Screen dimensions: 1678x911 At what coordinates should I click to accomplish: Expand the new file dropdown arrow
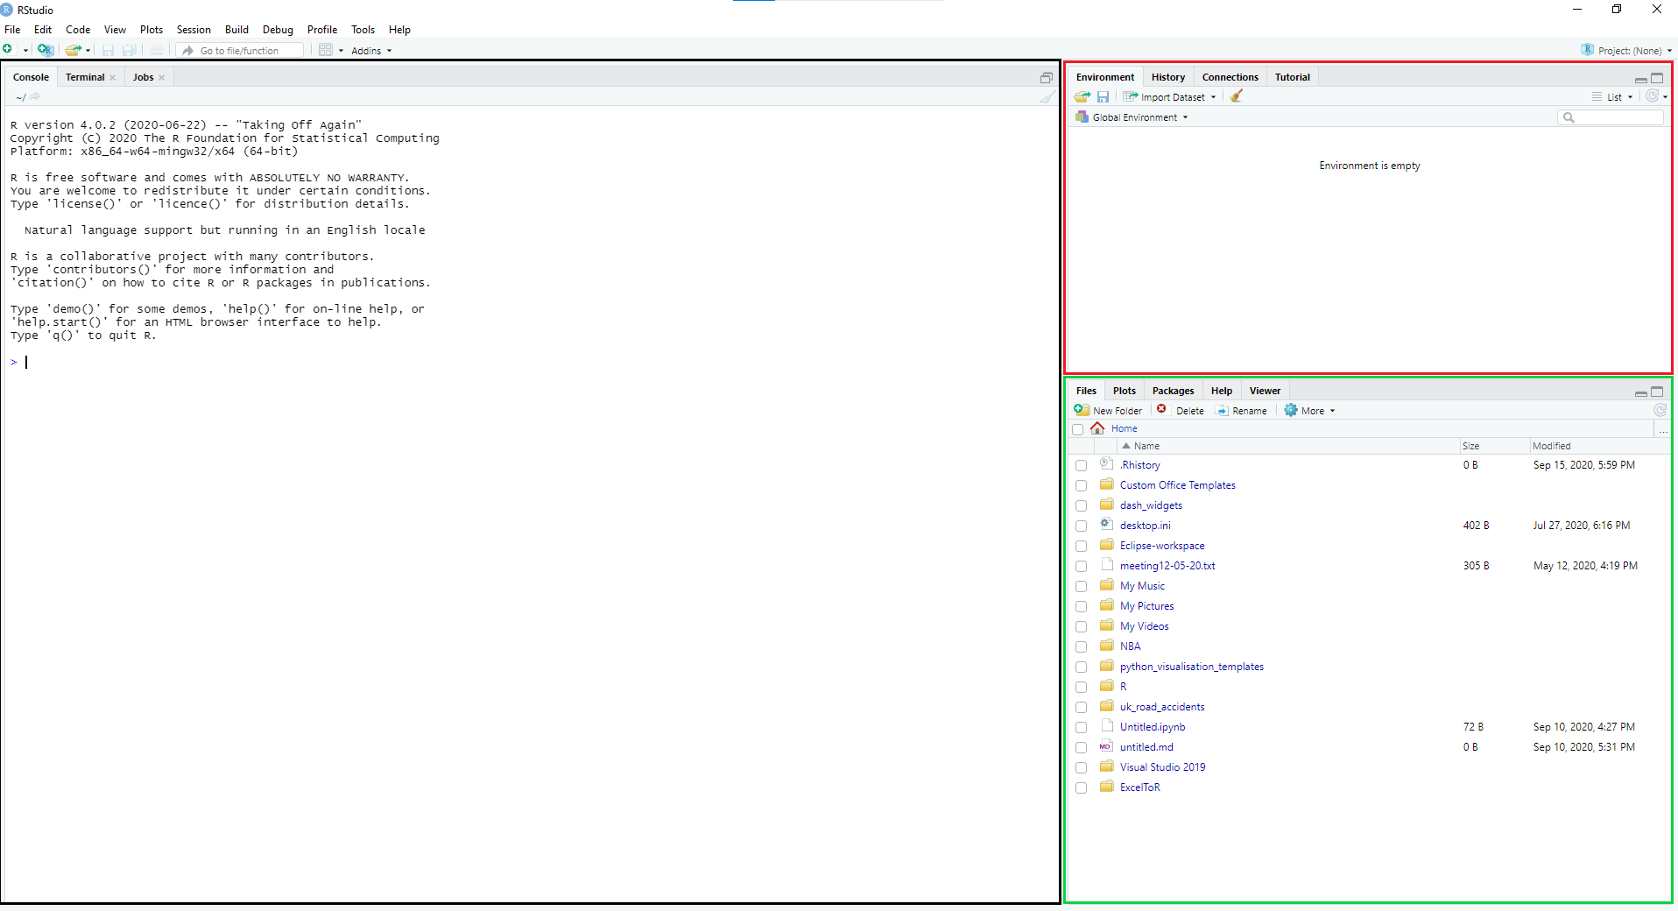pos(25,51)
